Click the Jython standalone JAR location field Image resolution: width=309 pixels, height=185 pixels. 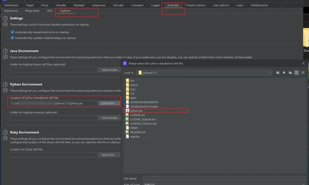[x=54, y=103]
